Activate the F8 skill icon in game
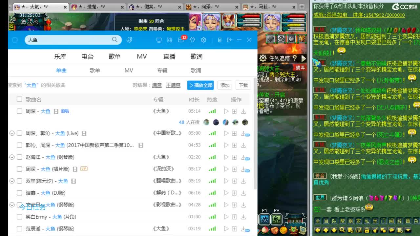 [277, 219]
